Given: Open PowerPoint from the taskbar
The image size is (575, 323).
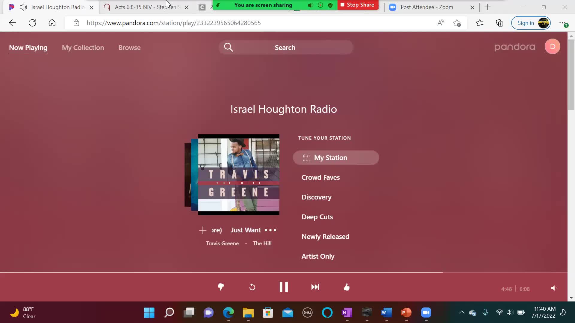Looking at the screenshot, I should pyautogui.click(x=406, y=313).
